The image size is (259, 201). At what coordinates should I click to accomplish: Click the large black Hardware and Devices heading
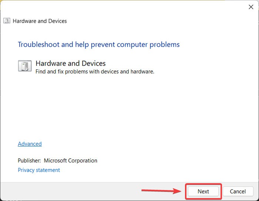coord(71,63)
